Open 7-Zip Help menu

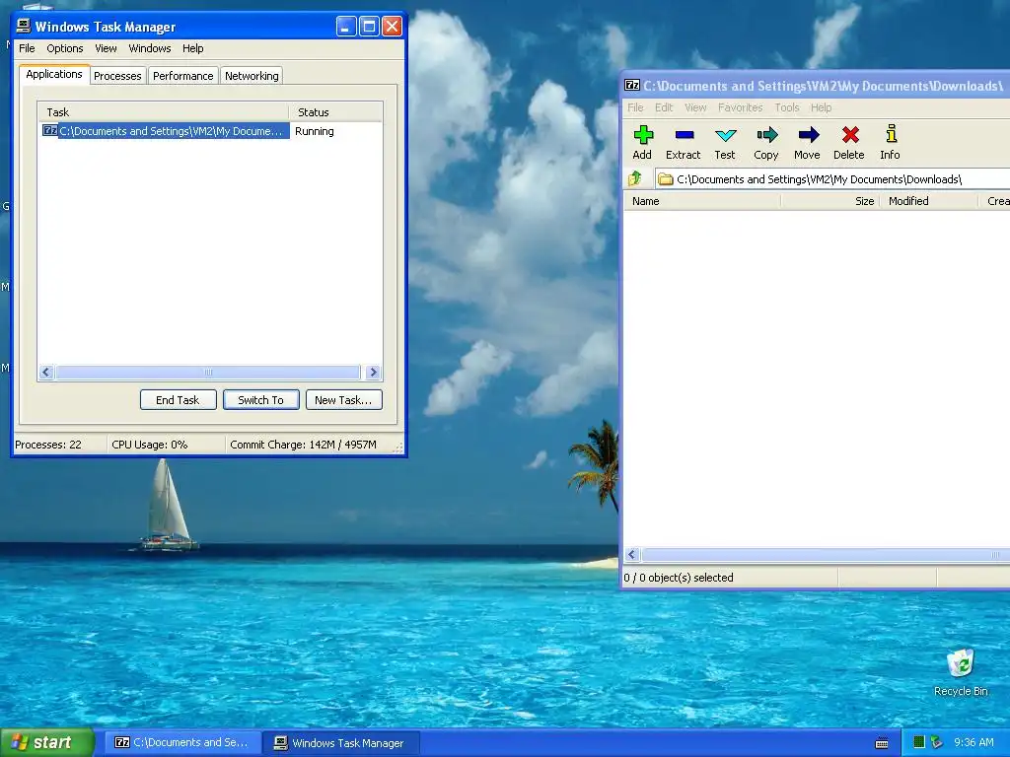[x=821, y=107]
